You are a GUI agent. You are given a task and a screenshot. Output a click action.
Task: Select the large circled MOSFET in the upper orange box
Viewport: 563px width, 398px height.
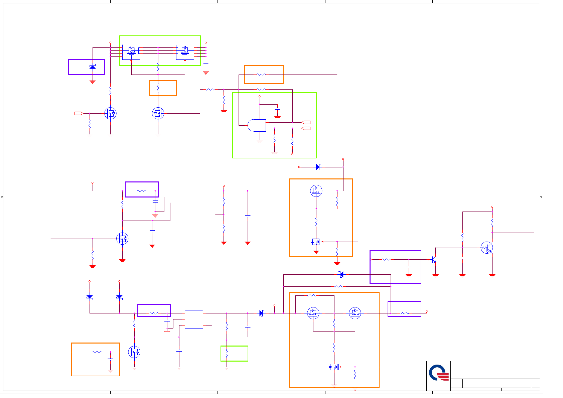[x=316, y=191]
